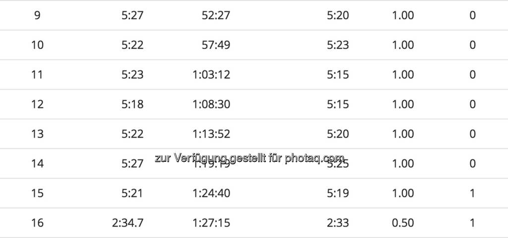Click lap 12 time 5:18
The width and height of the screenshot is (508, 238).
[132, 104]
